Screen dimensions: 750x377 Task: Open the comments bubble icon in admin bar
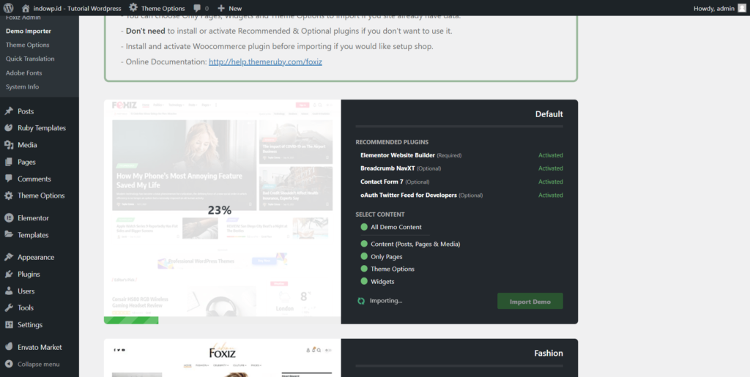click(197, 8)
